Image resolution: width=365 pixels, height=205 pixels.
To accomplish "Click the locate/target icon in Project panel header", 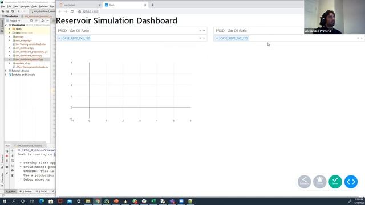I will (31, 20).
